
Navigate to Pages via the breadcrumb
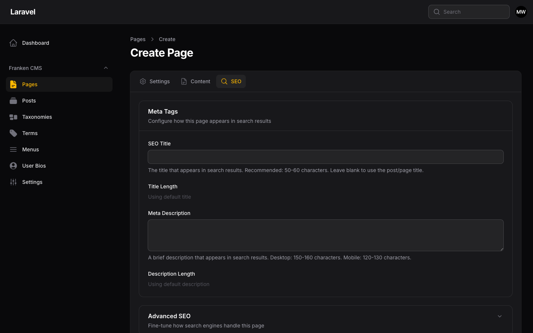138,39
